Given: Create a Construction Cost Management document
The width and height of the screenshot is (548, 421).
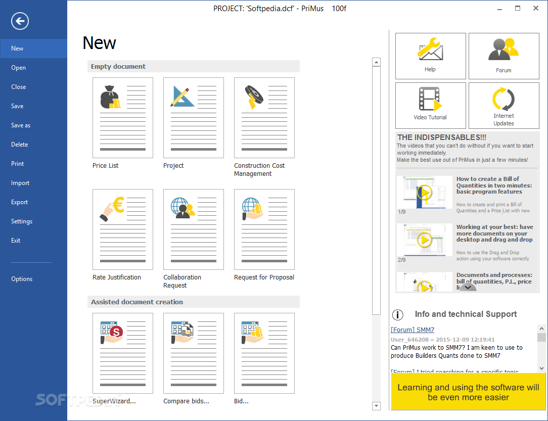Looking at the screenshot, I should 264,118.
